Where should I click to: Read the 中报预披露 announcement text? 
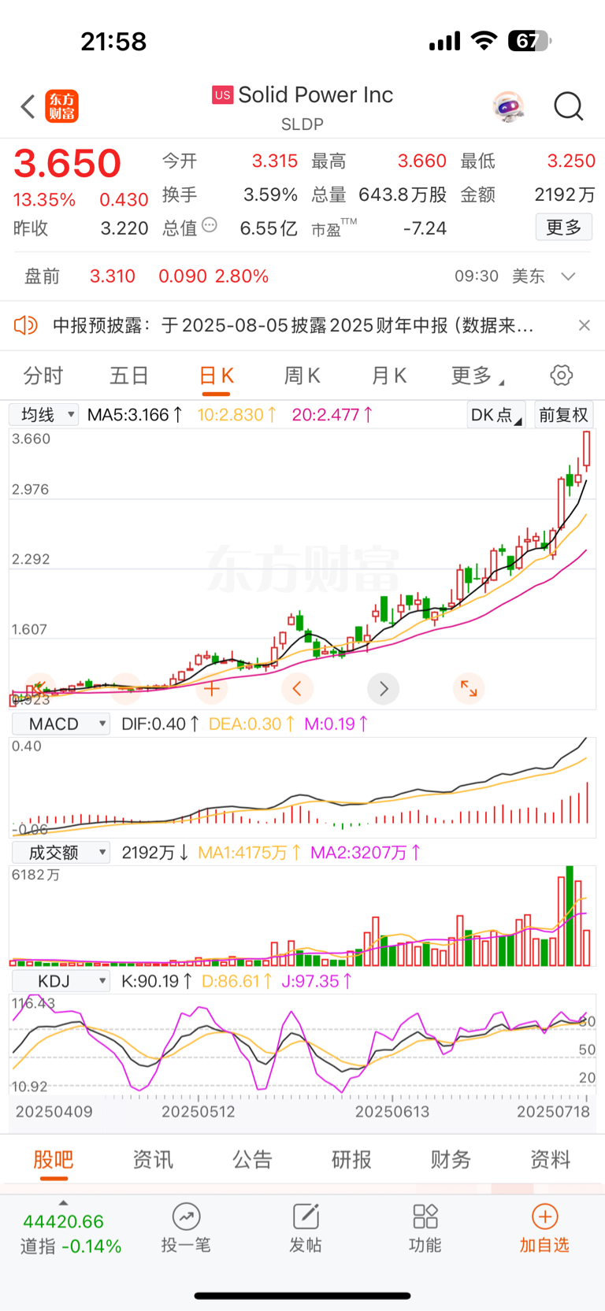pos(293,325)
